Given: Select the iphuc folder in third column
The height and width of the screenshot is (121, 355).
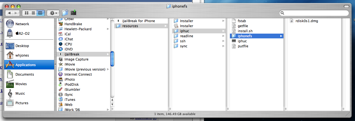Looking at the screenshot, I should click(199, 31).
